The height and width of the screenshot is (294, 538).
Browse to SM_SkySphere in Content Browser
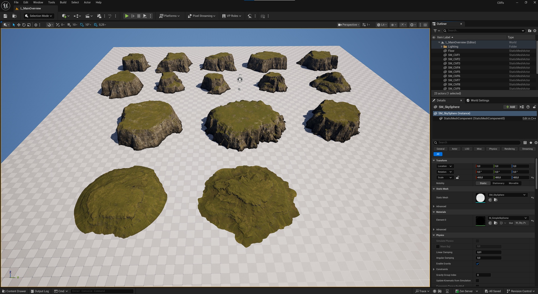(x=496, y=200)
